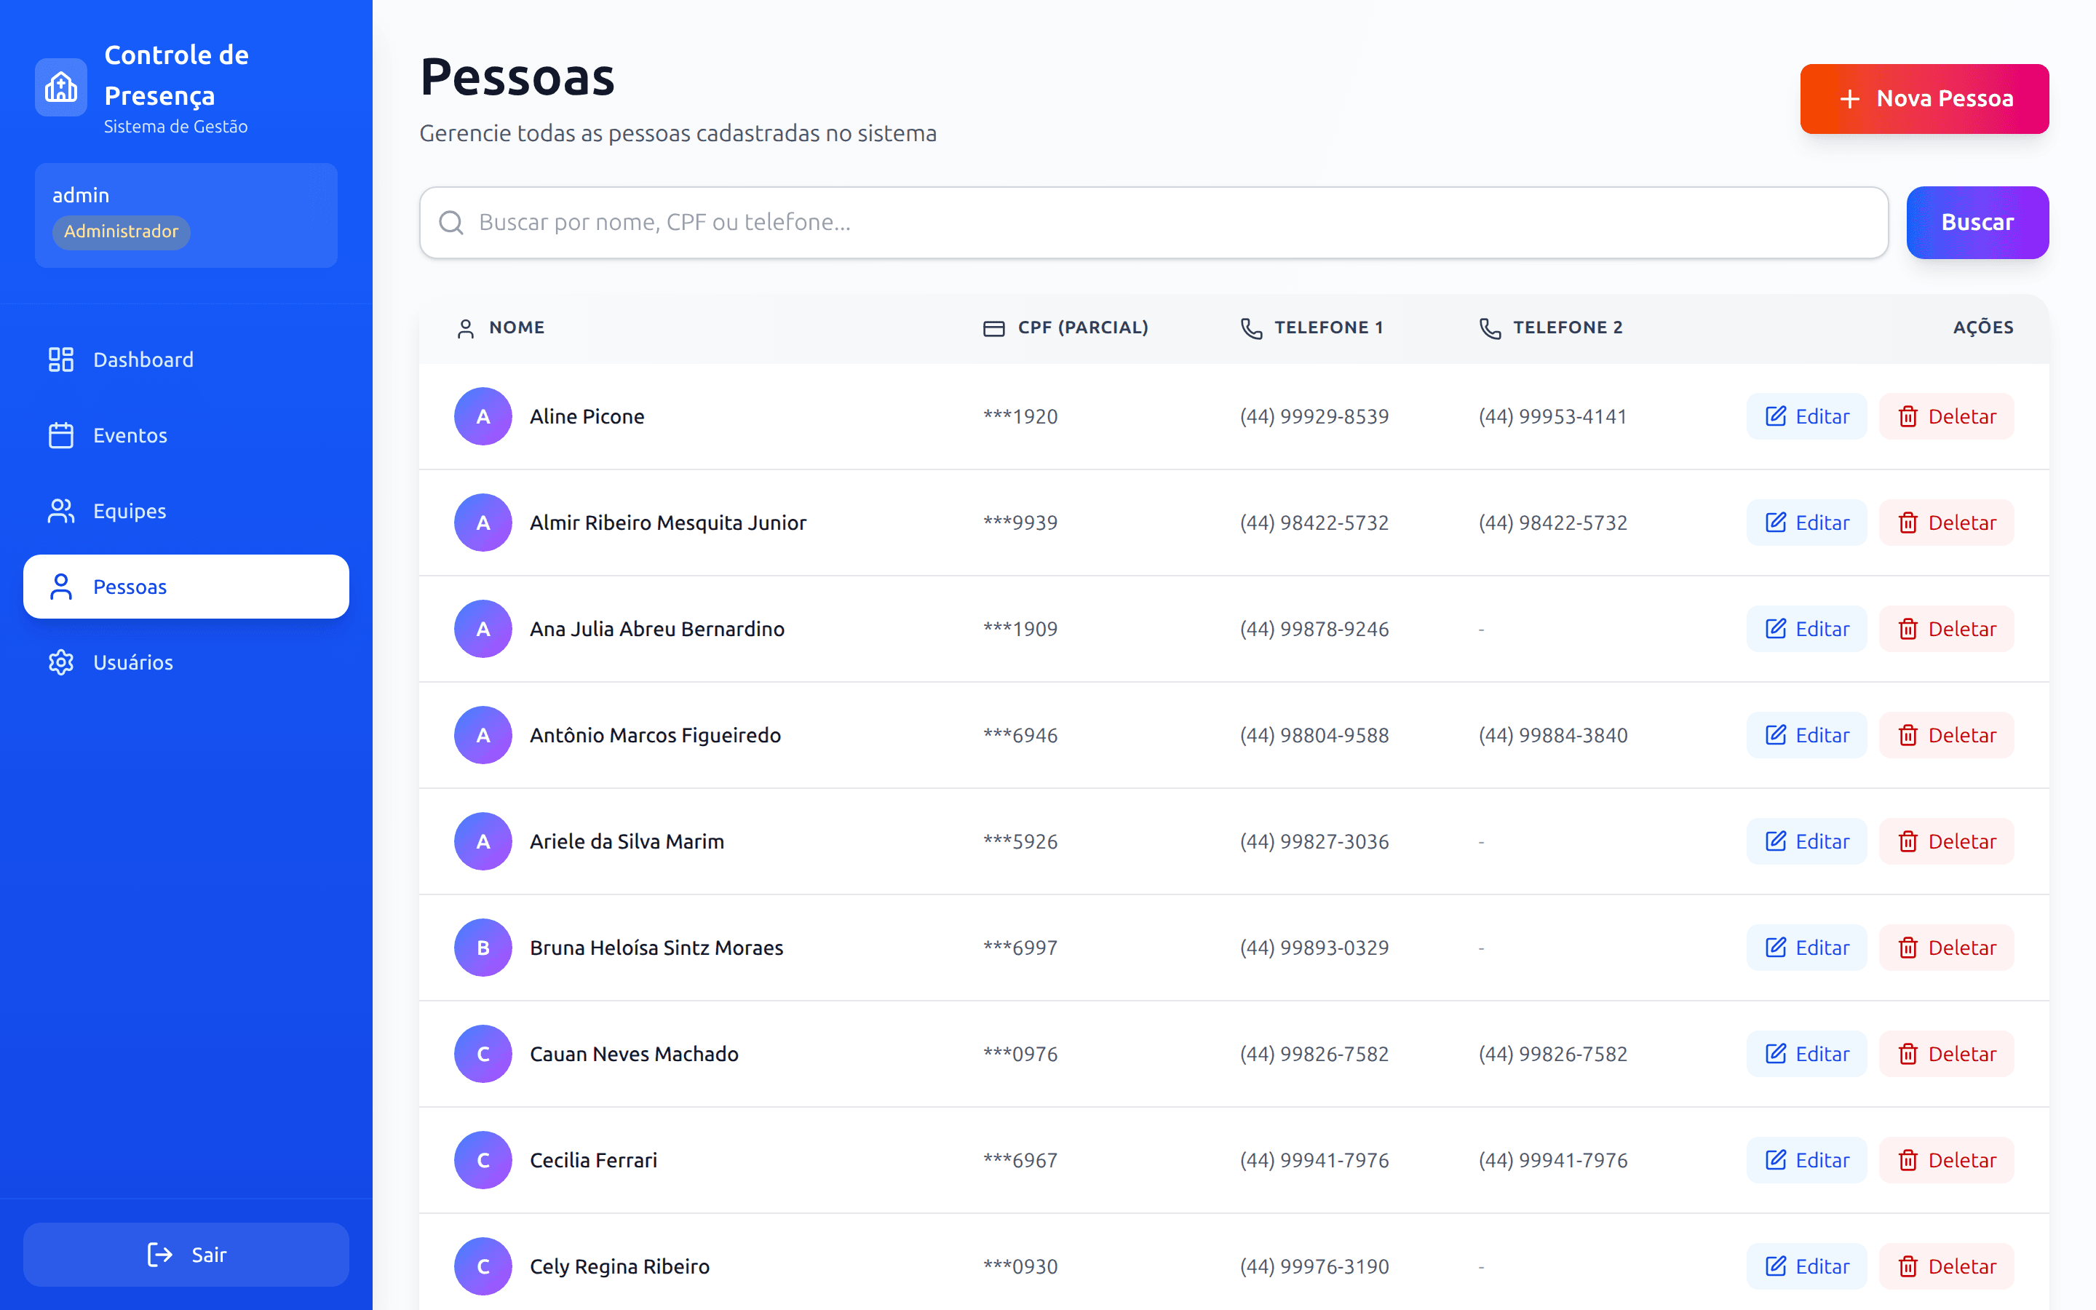Click the trash icon for Cely Regina Ribeiro

[1908, 1266]
